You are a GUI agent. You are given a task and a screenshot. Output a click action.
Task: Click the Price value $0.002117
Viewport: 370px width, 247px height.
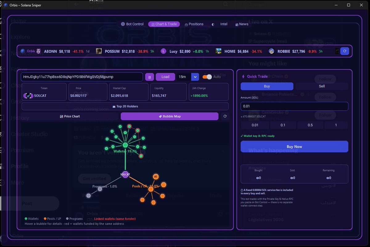79,96
